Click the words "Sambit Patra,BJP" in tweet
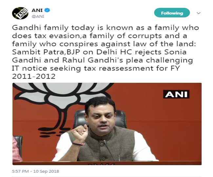The image size is (213, 177). click(x=46, y=52)
